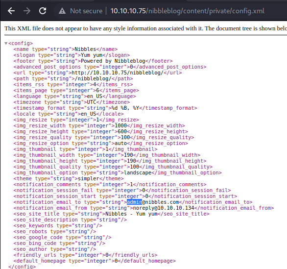
Task: Click the default_homepage line
Action: point(95,261)
